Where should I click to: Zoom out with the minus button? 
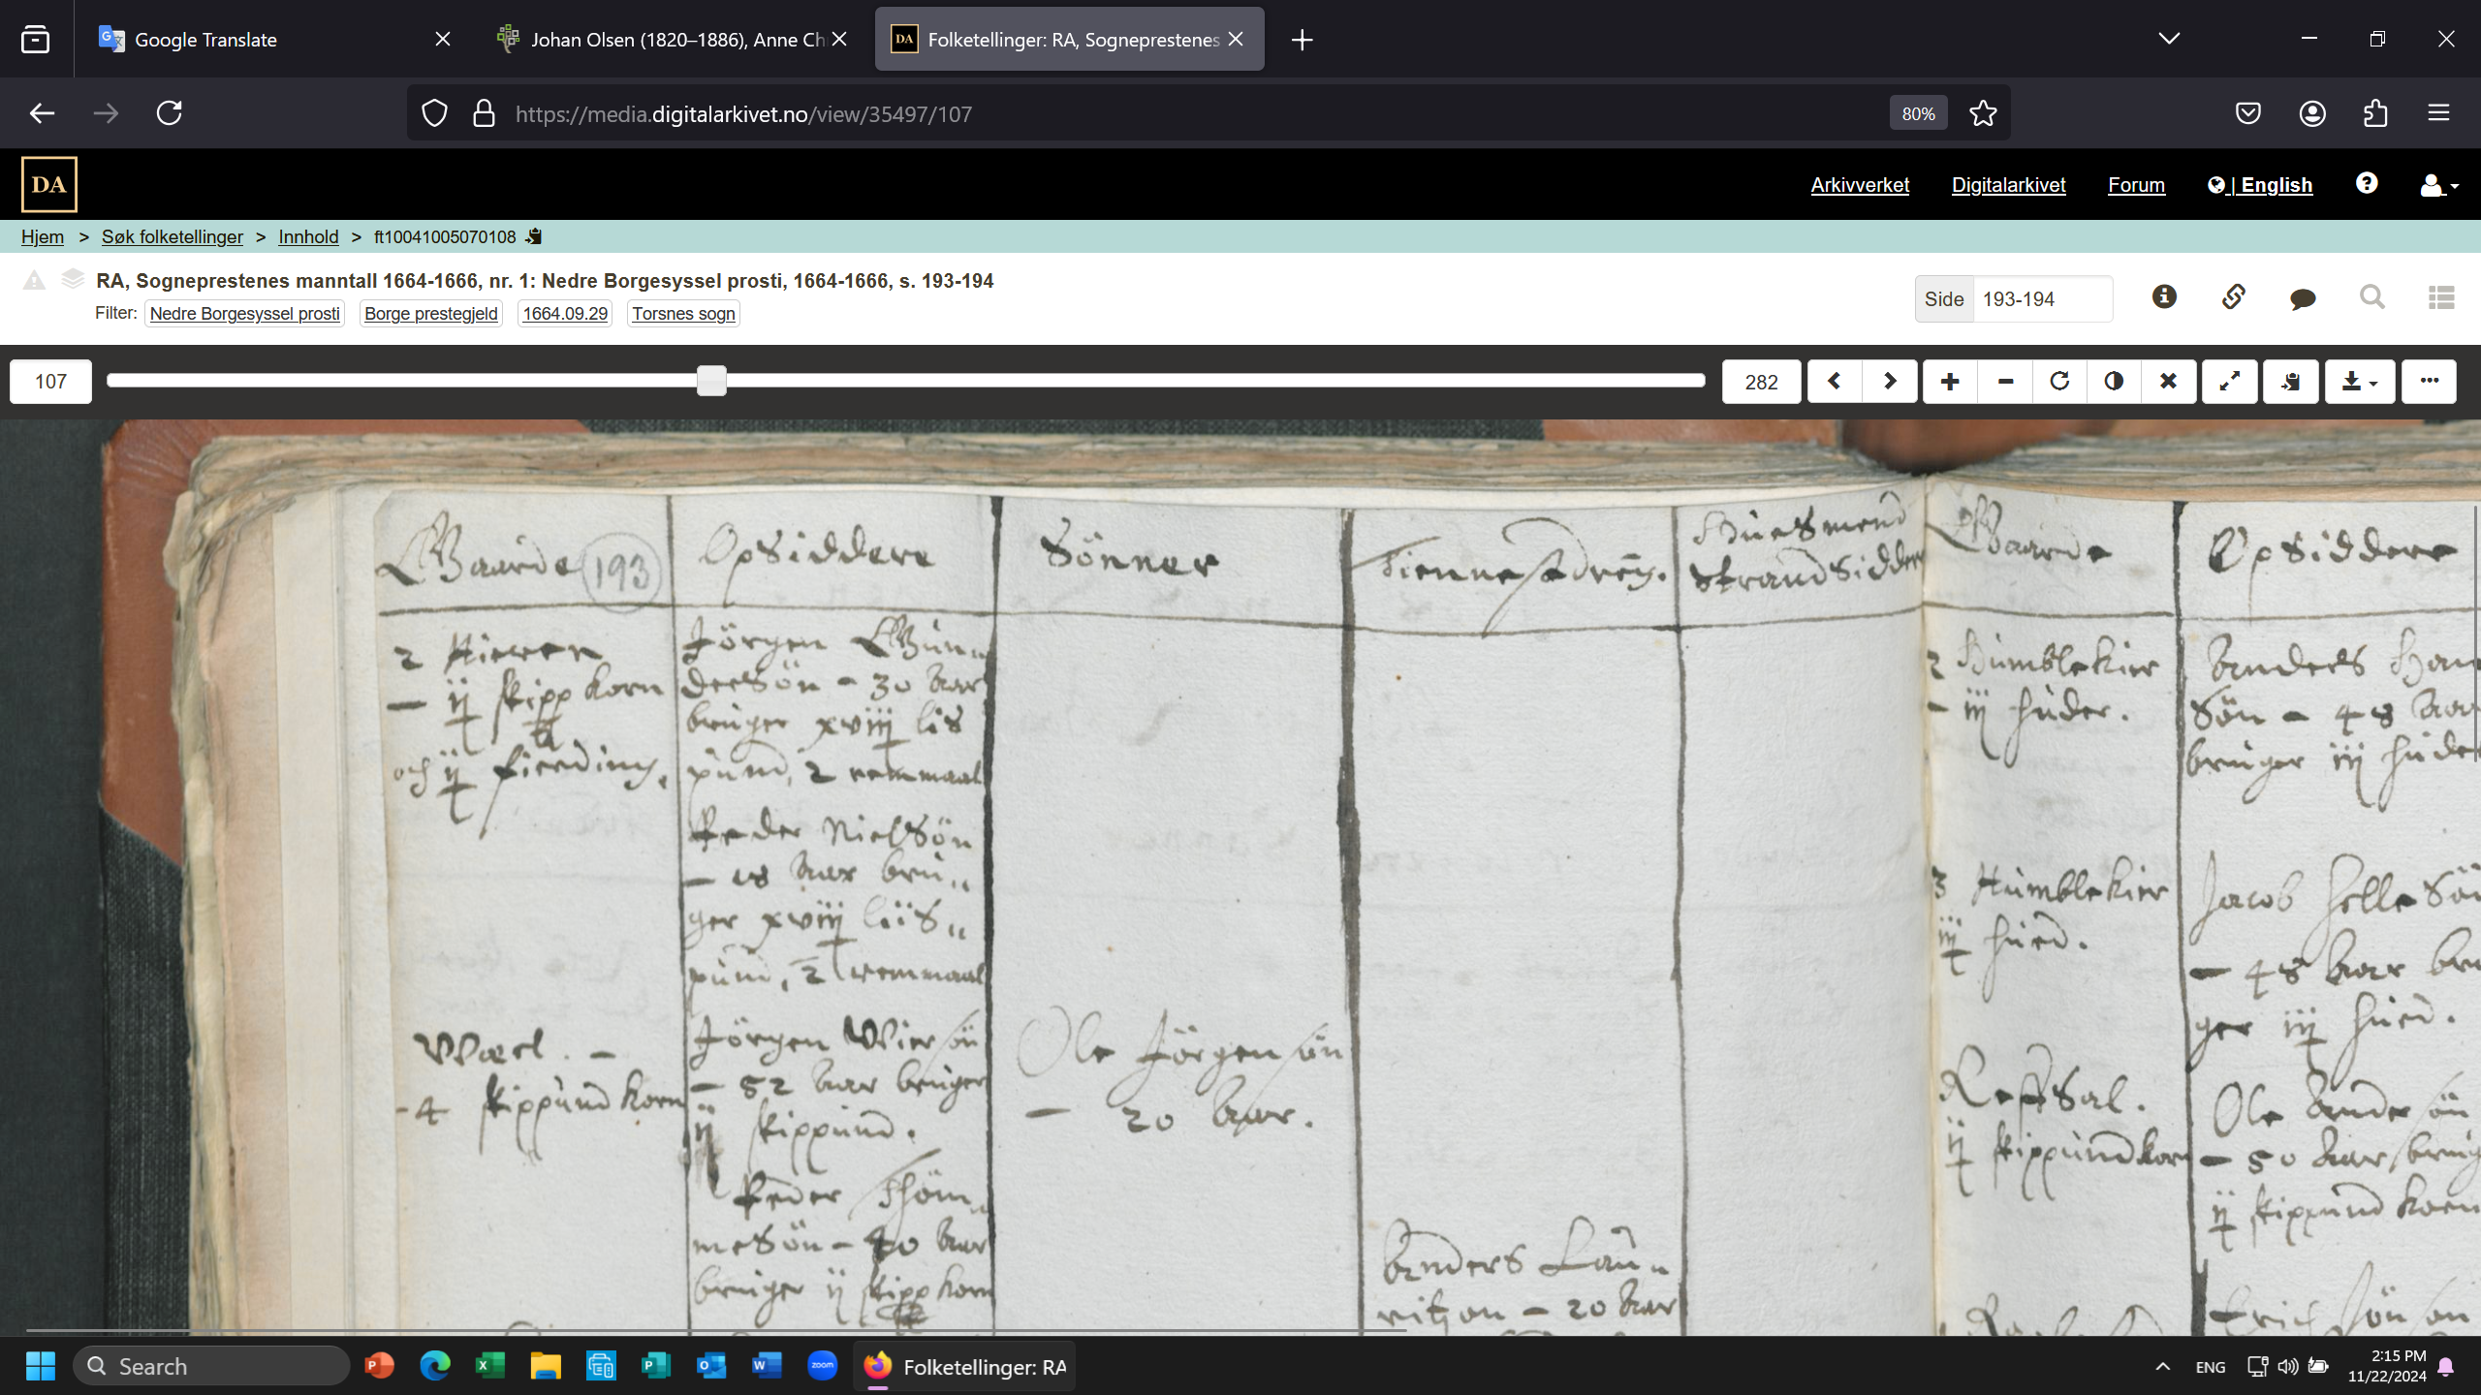2005,381
